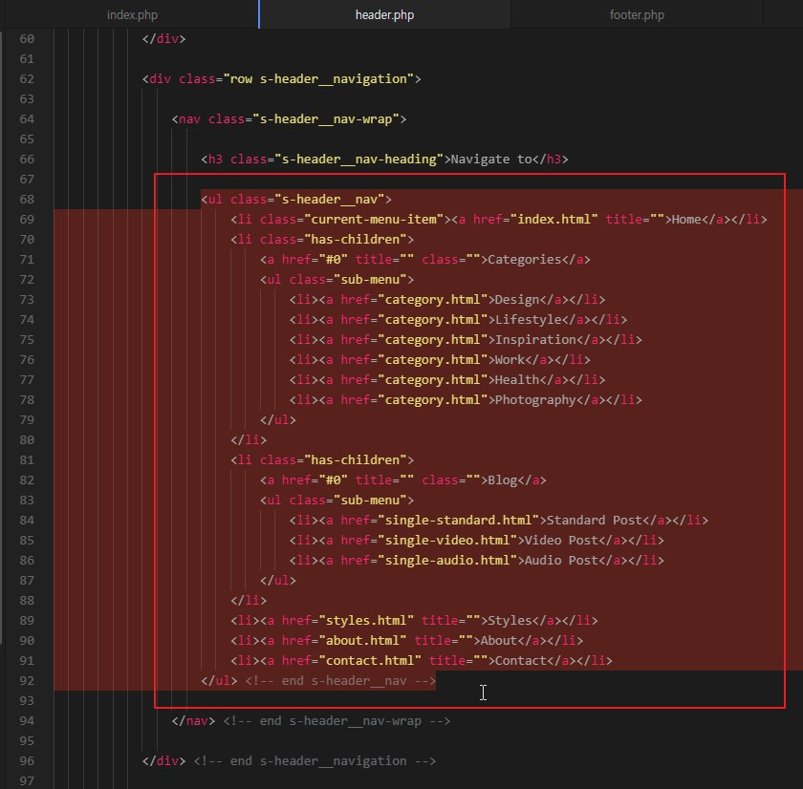
Task: Click 'Health' menu item text
Action: click(517, 379)
